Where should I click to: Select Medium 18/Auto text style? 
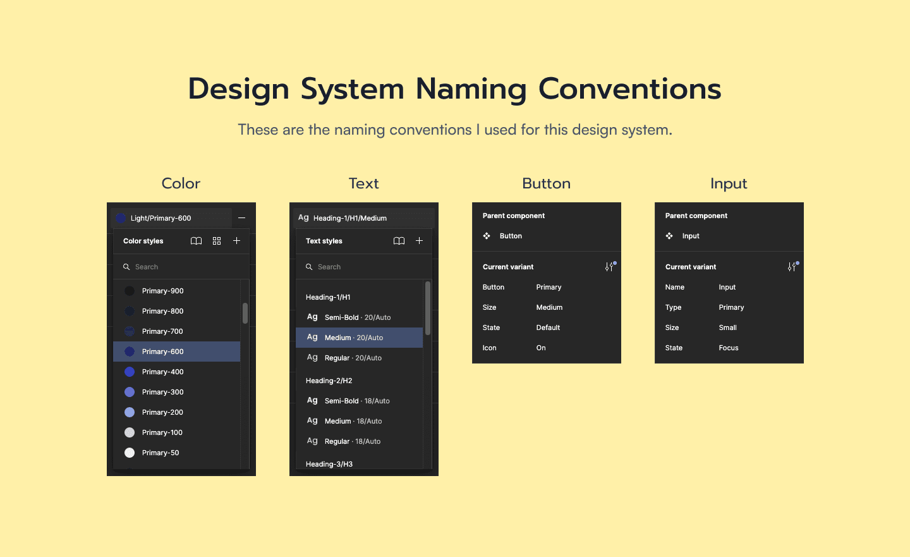[x=360, y=421]
